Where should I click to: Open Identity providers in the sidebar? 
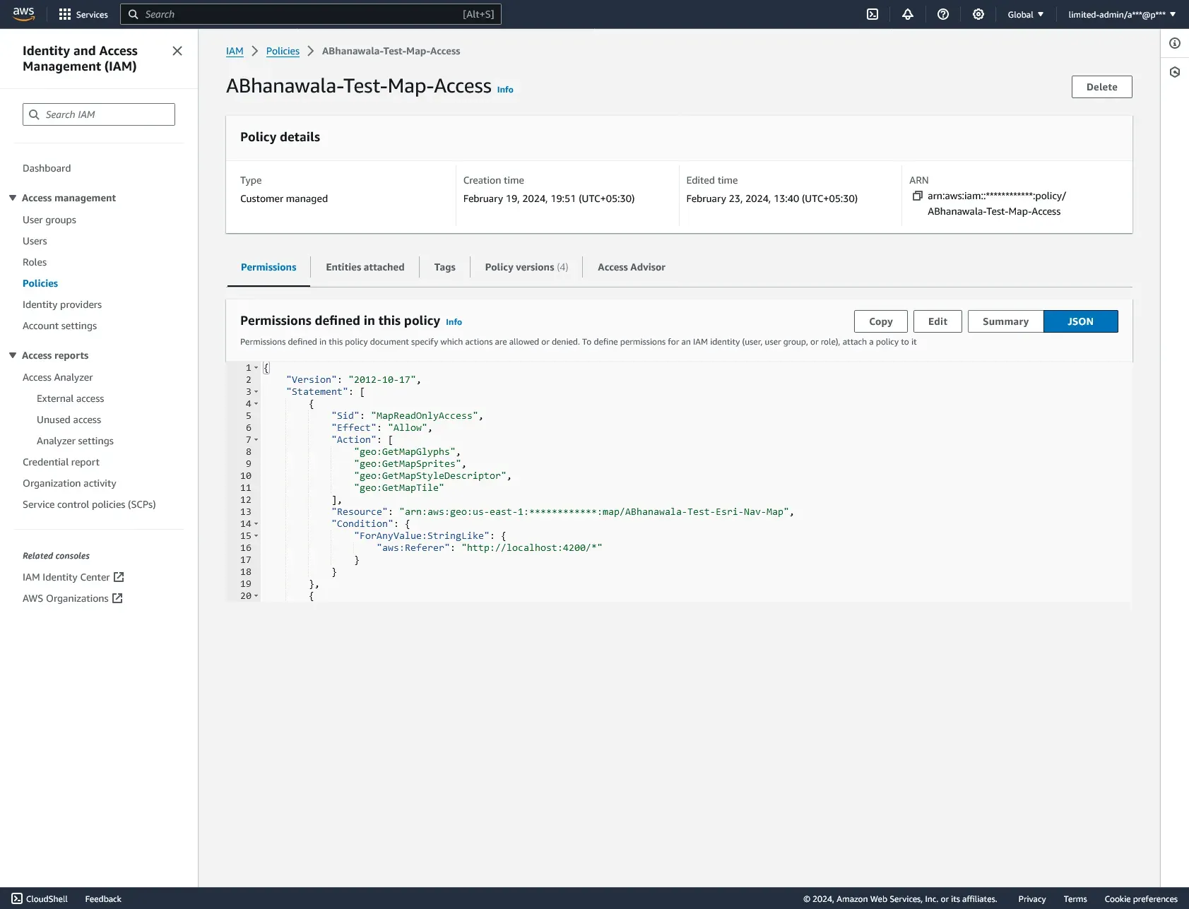point(62,304)
